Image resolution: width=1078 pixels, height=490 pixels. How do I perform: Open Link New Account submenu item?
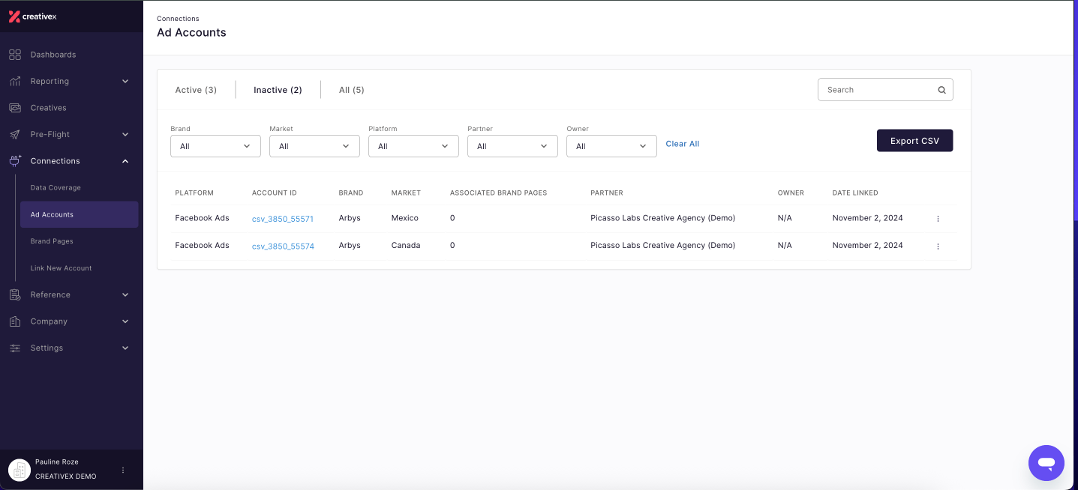61,268
